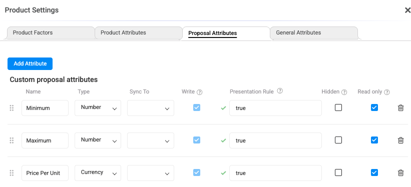The width and height of the screenshot is (411, 187).
Task: Click green validation checkmark in Minimum row
Action: tap(223, 108)
